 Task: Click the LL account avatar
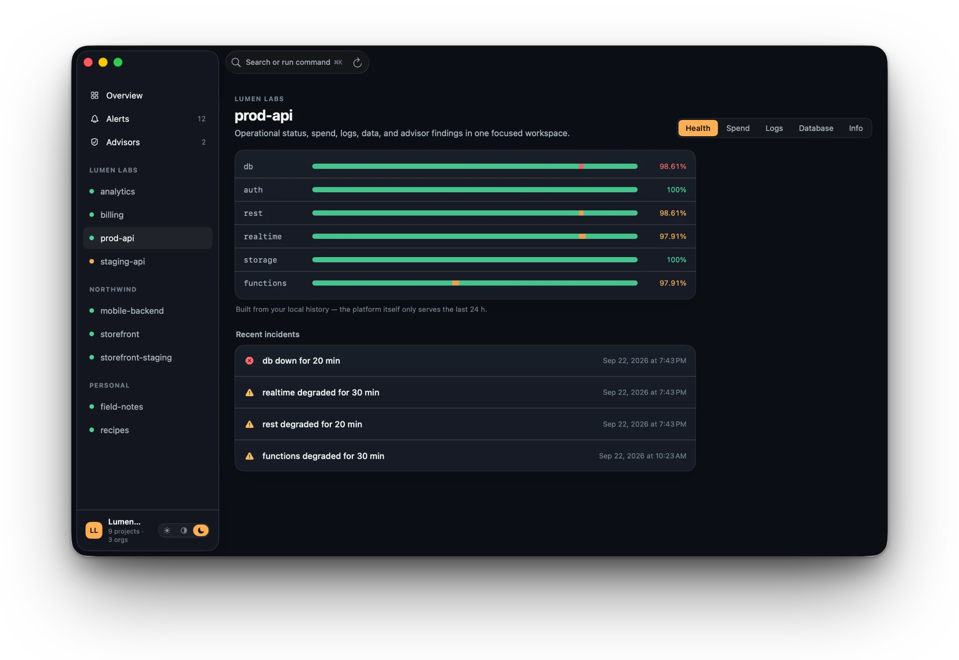click(94, 530)
